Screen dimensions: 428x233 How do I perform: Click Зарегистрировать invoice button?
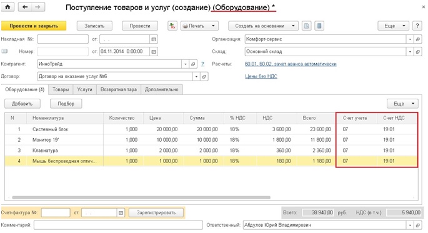click(x=156, y=213)
